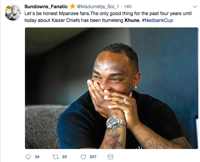Open the Sundowns_Fanatic profile avatar
Screen dimensions: 200x162
(13, 12)
